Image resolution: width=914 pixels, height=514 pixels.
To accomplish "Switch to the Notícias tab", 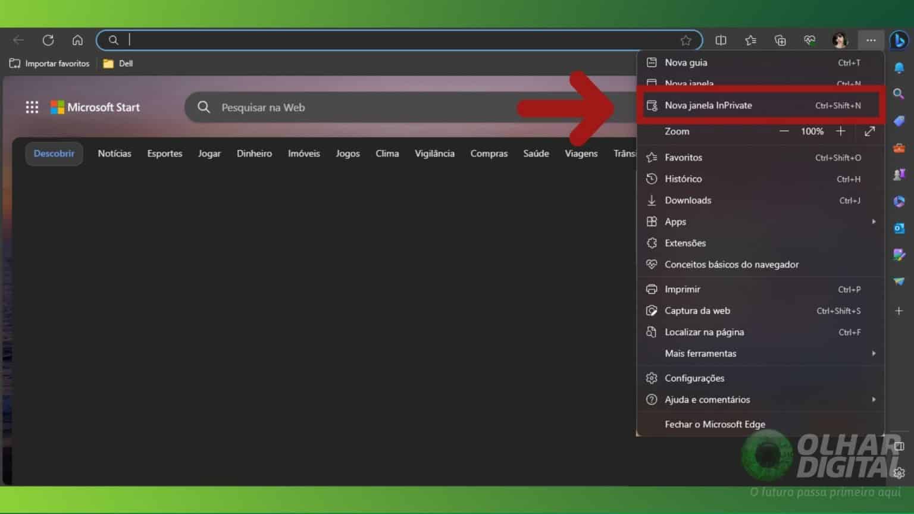I will pos(114,153).
